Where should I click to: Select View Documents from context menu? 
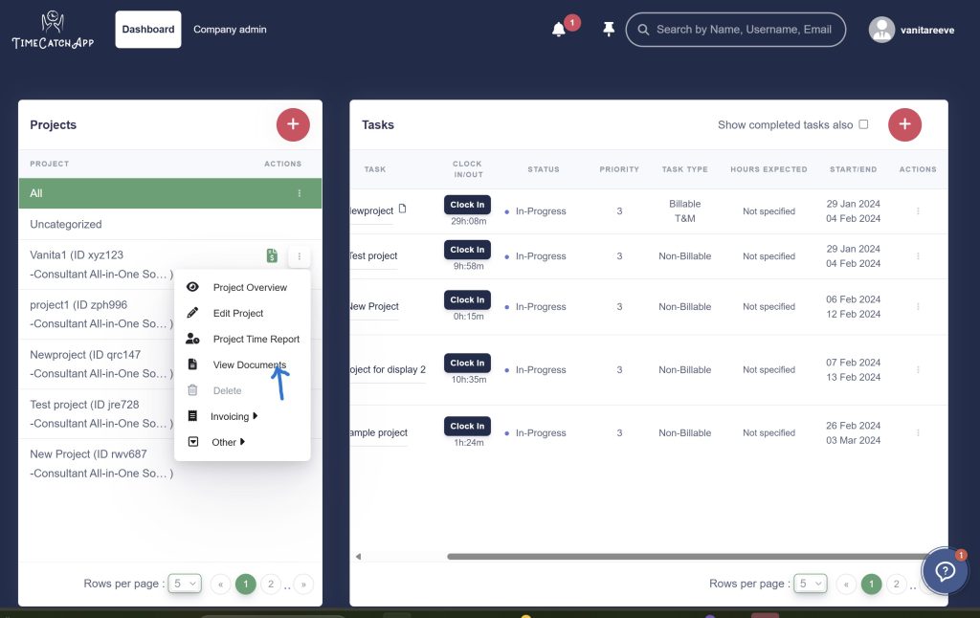249,364
